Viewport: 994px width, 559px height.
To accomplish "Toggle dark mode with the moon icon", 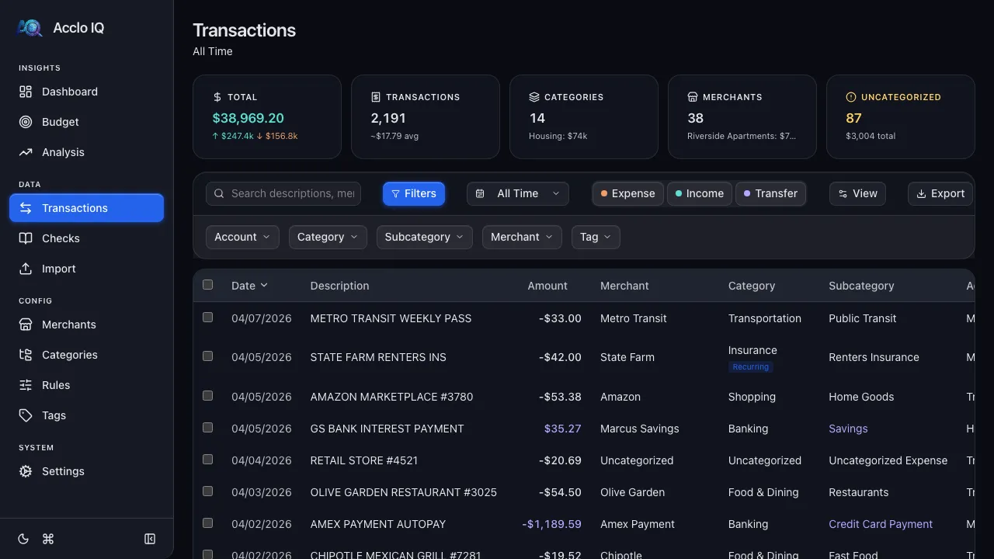I will [x=23, y=539].
